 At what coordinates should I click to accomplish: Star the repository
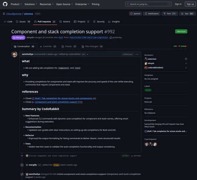[x=187, y=14]
